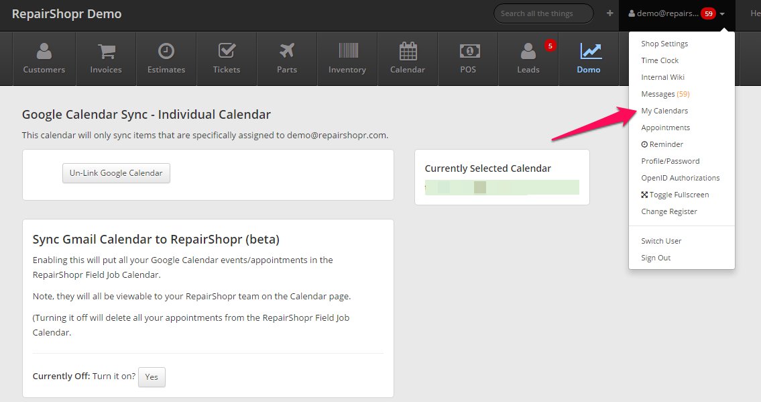Viewport: 761px width, 402px height.
Task: Open Messages (59) menu entry
Action: (x=665, y=94)
